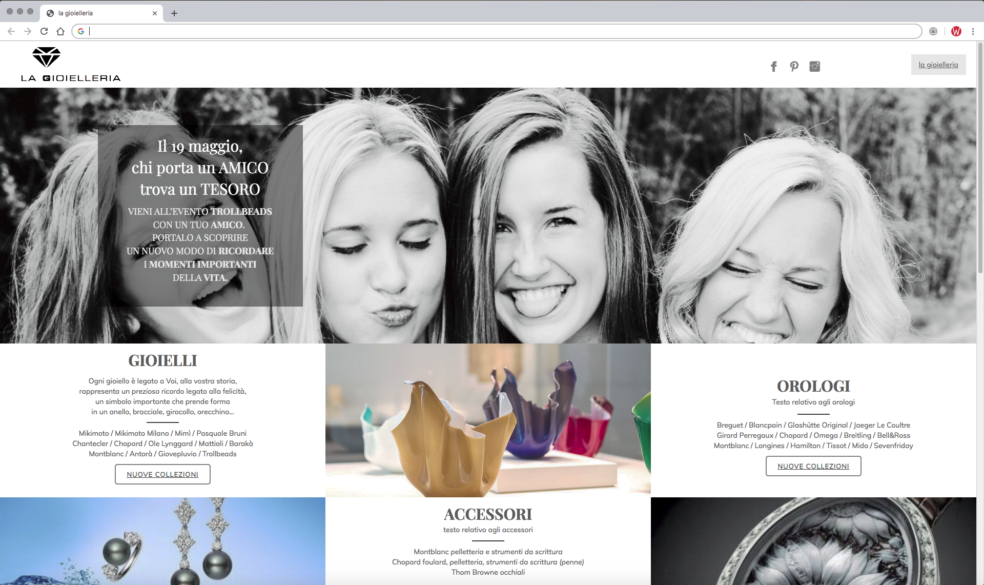Click the 'Il 19 maggio,' banner title
The width and height of the screenshot is (984, 585).
200,147
